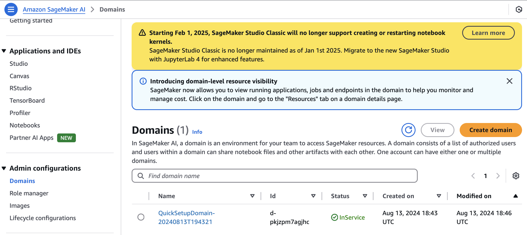This screenshot has width=527, height=235.
Task: Open Canvas in sidebar
Action: click(19, 76)
